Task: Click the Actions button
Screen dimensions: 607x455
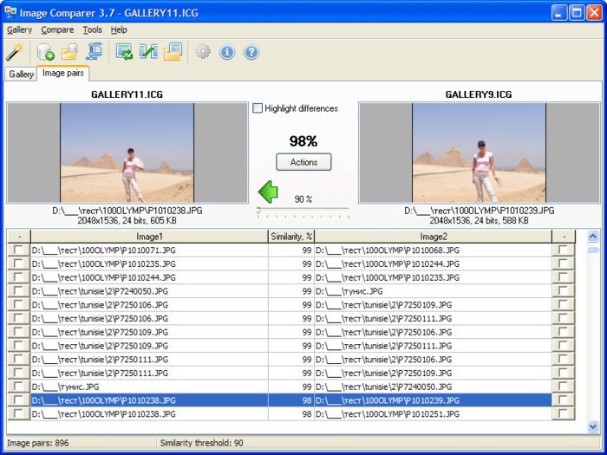Action: pyautogui.click(x=303, y=162)
